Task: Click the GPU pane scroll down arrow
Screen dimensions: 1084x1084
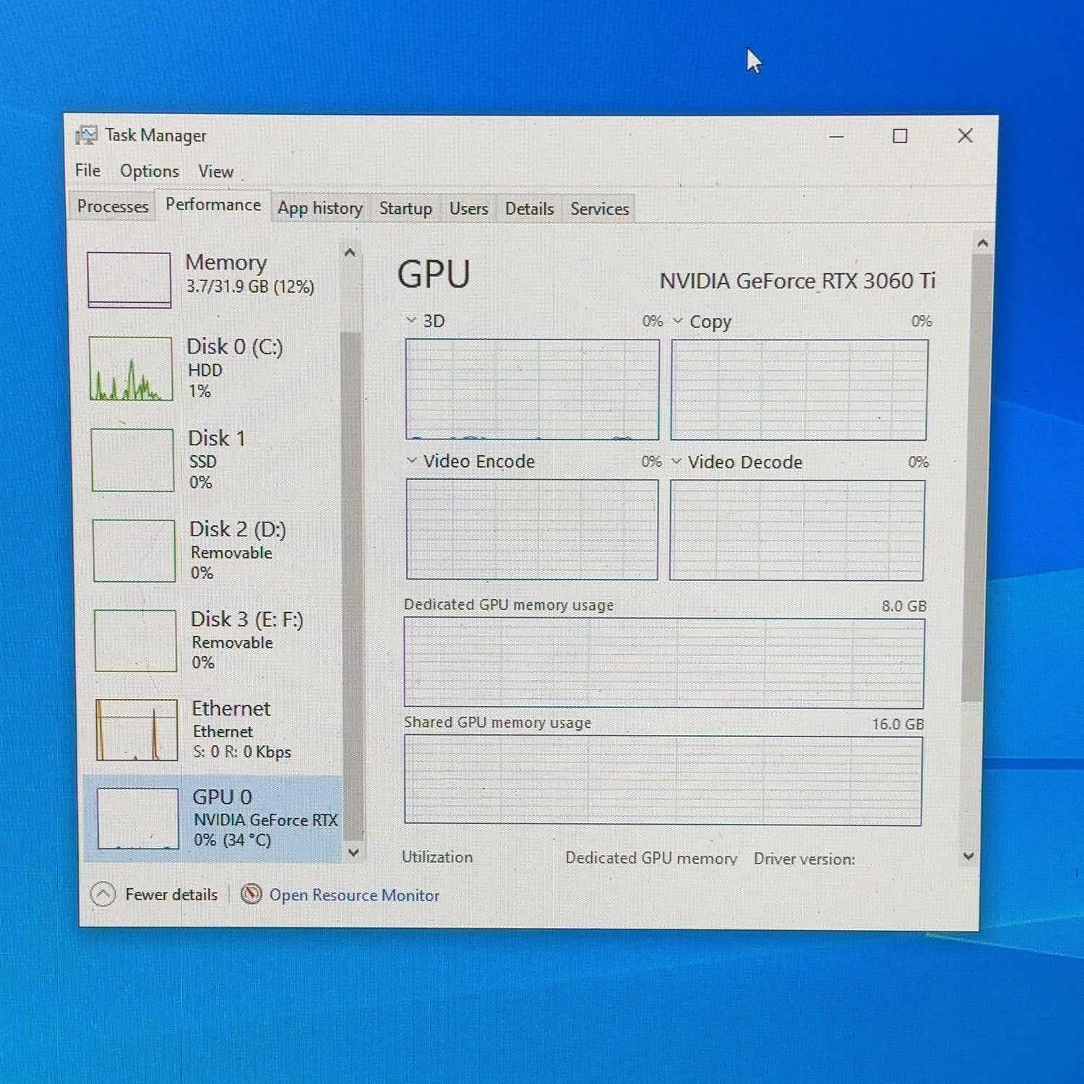Action: tap(969, 856)
